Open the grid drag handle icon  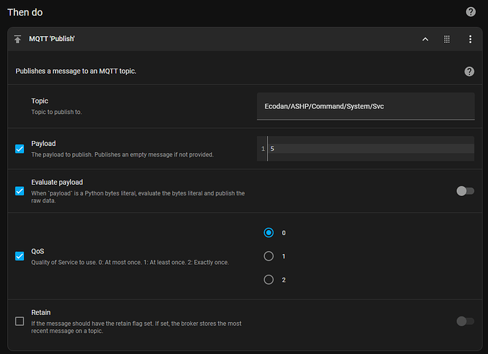(x=447, y=39)
